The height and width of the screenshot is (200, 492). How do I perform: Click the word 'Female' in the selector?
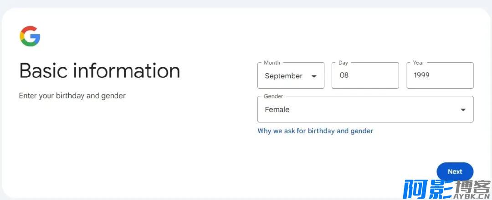(277, 110)
